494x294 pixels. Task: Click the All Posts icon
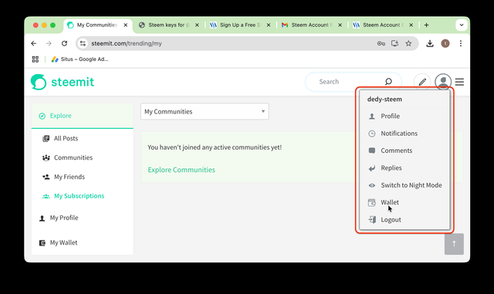pos(46,138)
